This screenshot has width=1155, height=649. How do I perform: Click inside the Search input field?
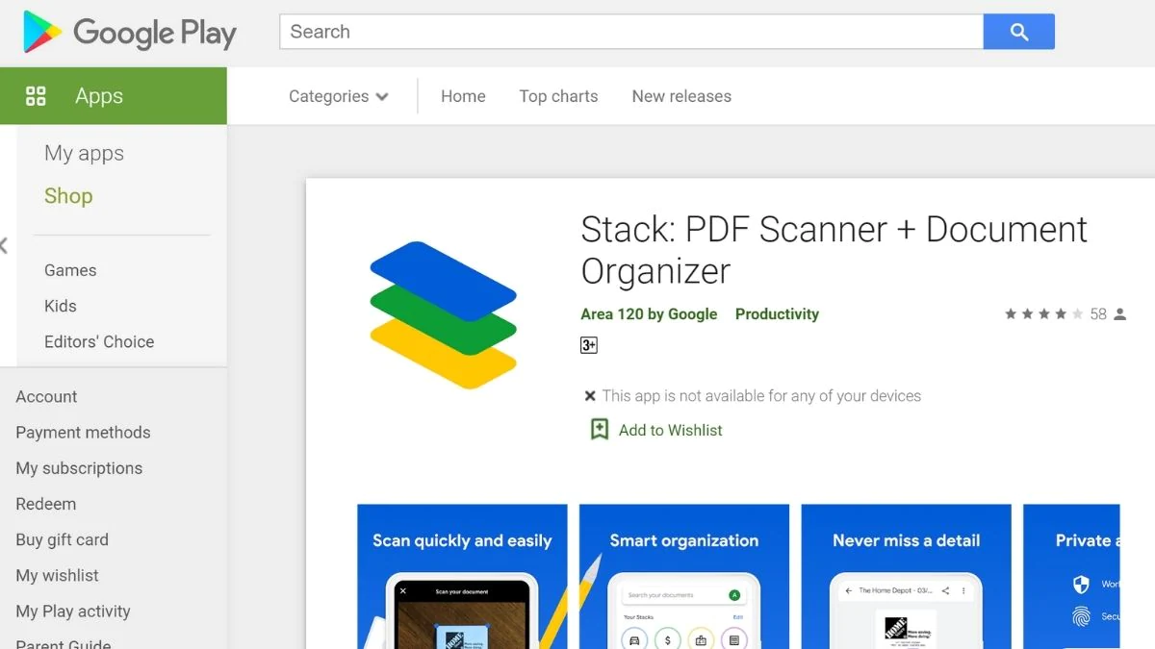(x=630, y=32)
